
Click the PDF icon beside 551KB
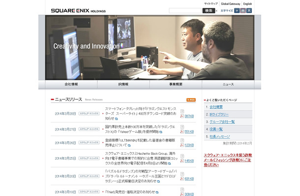click(x=182, y=131)
